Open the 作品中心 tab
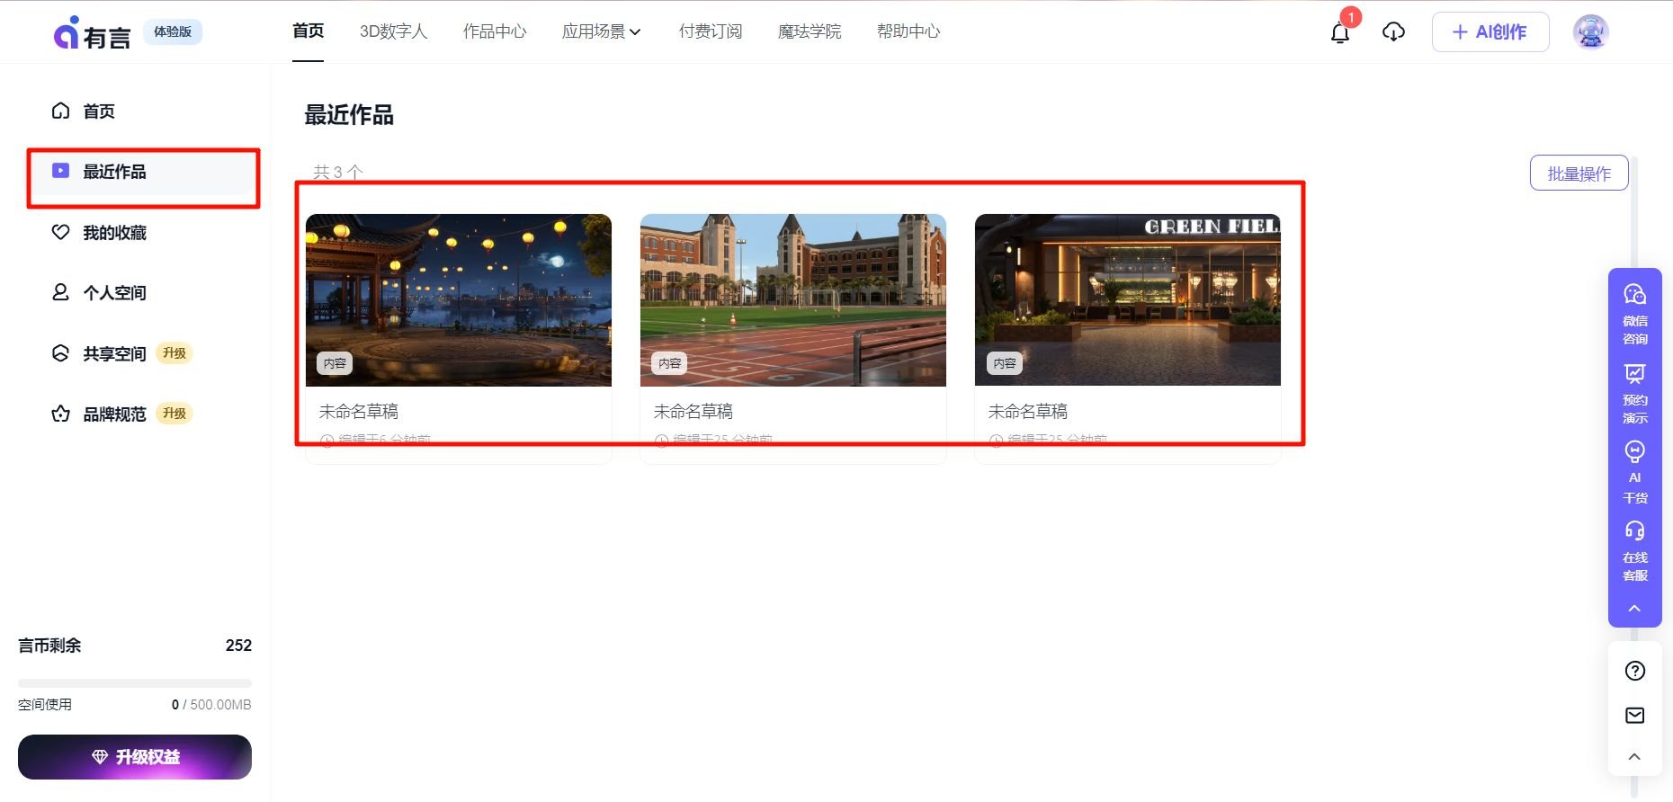Image resolution: width=1673 pixels, height=802 pixels. (x=495, y=31)
